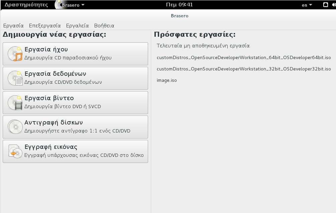Open recent image.iso project
This screenshot has height=213, width=336.
tap(167, 80)
